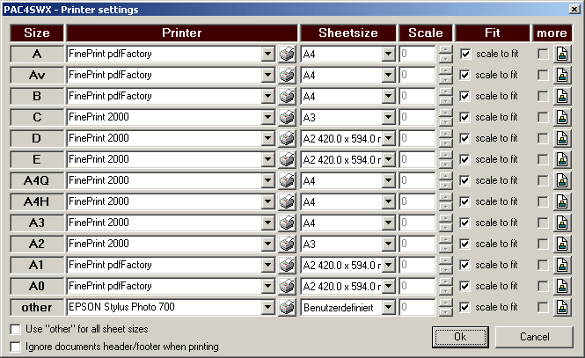Screen dimensions: 585x358
Task: Open printer properties icon for size A1
Action: pyautogui.click(x=287, y=265)
